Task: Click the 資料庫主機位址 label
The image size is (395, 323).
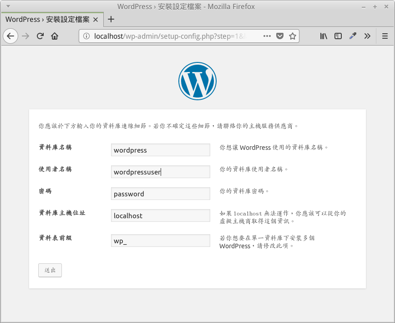Action: 62,213
